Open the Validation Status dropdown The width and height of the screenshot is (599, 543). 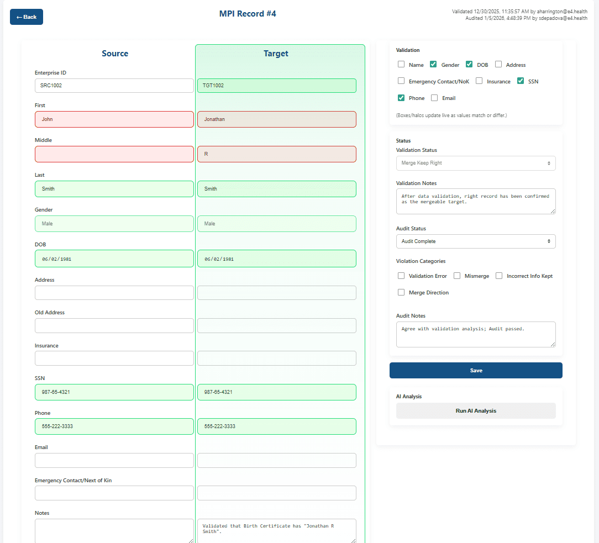[x=476, y=163]
